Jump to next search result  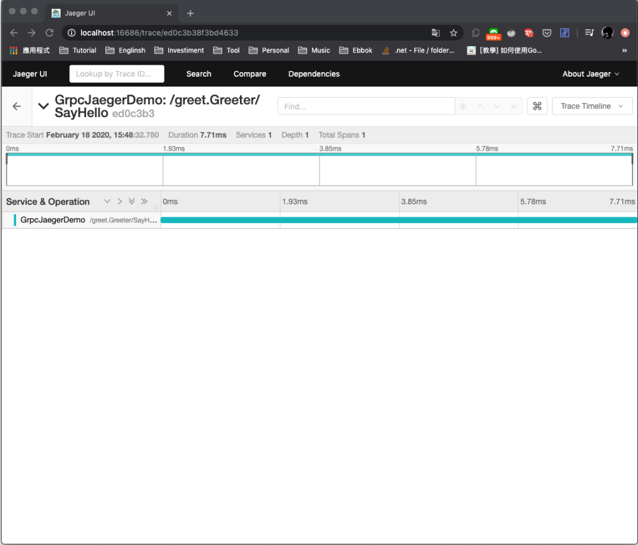pyautogui.click(x=497, y=106)
